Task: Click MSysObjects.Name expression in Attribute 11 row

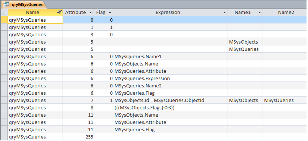Action: 171,115
